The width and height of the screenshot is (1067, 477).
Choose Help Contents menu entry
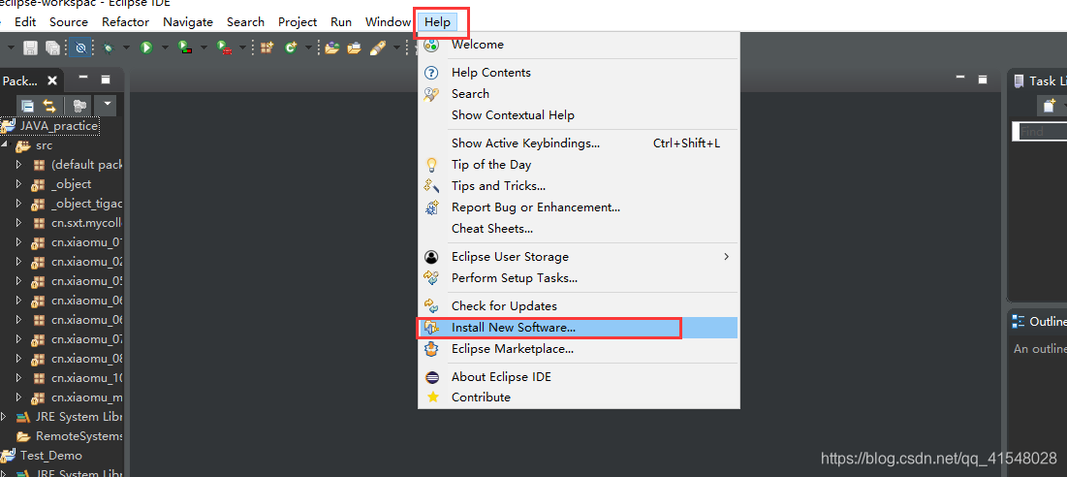[x=578, y=72]
